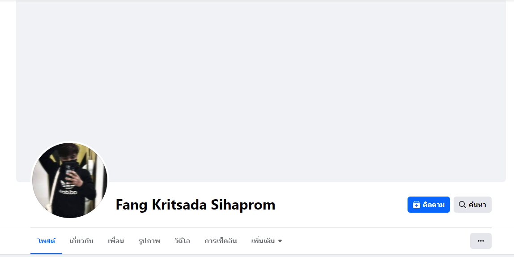Click the blue underline beneath โพสต์ tab
The width and height of the screenshot is (514, 257).
[46, 253]
